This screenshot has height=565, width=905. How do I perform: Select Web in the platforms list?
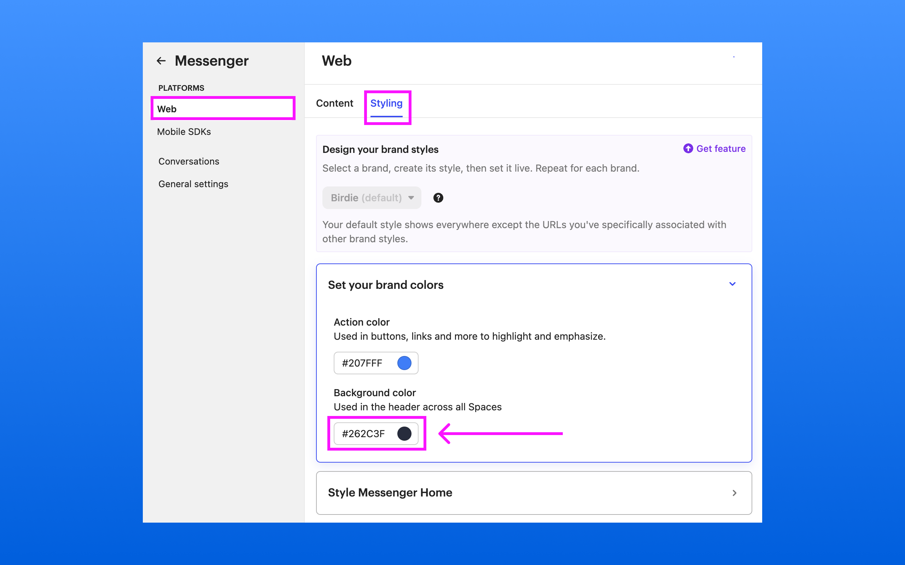coord(167,109)
